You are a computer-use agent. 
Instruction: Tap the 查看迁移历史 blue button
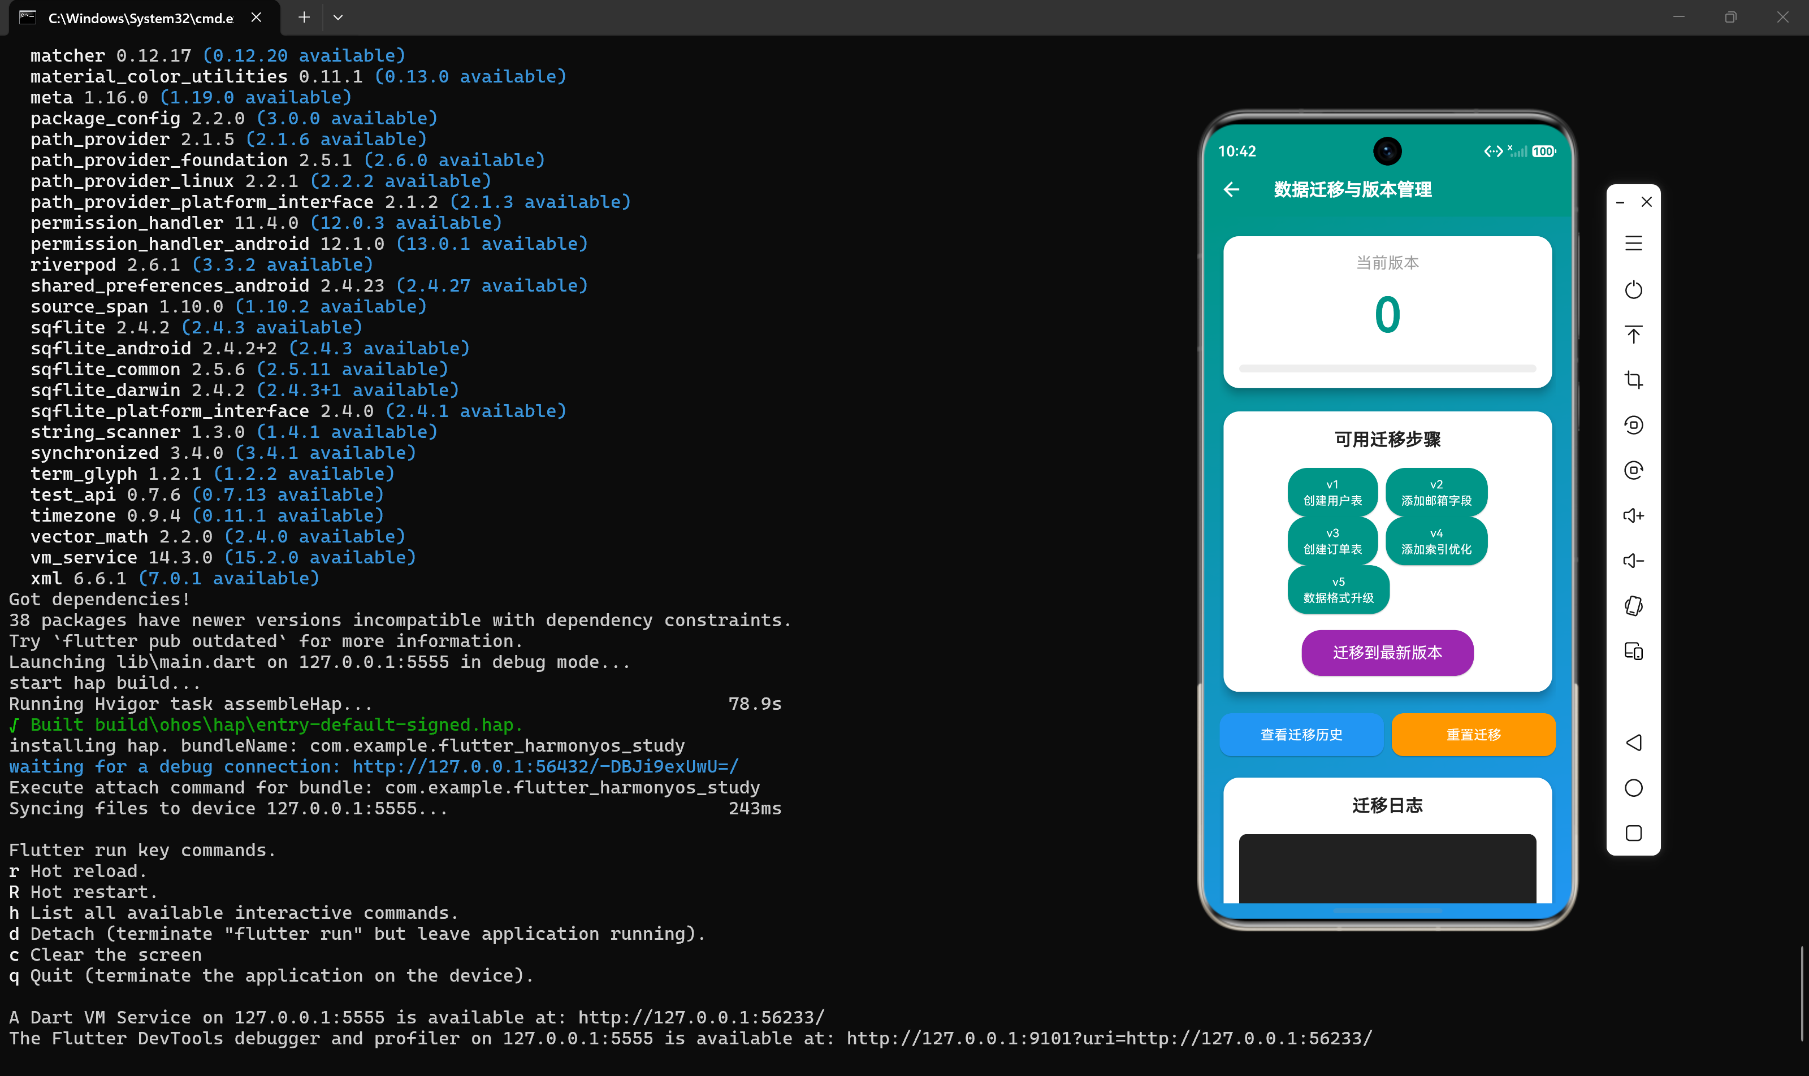coord(1301,735)
